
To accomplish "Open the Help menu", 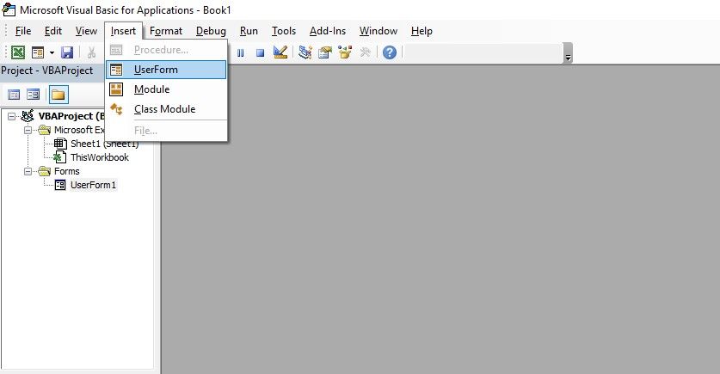I will 422,31.
